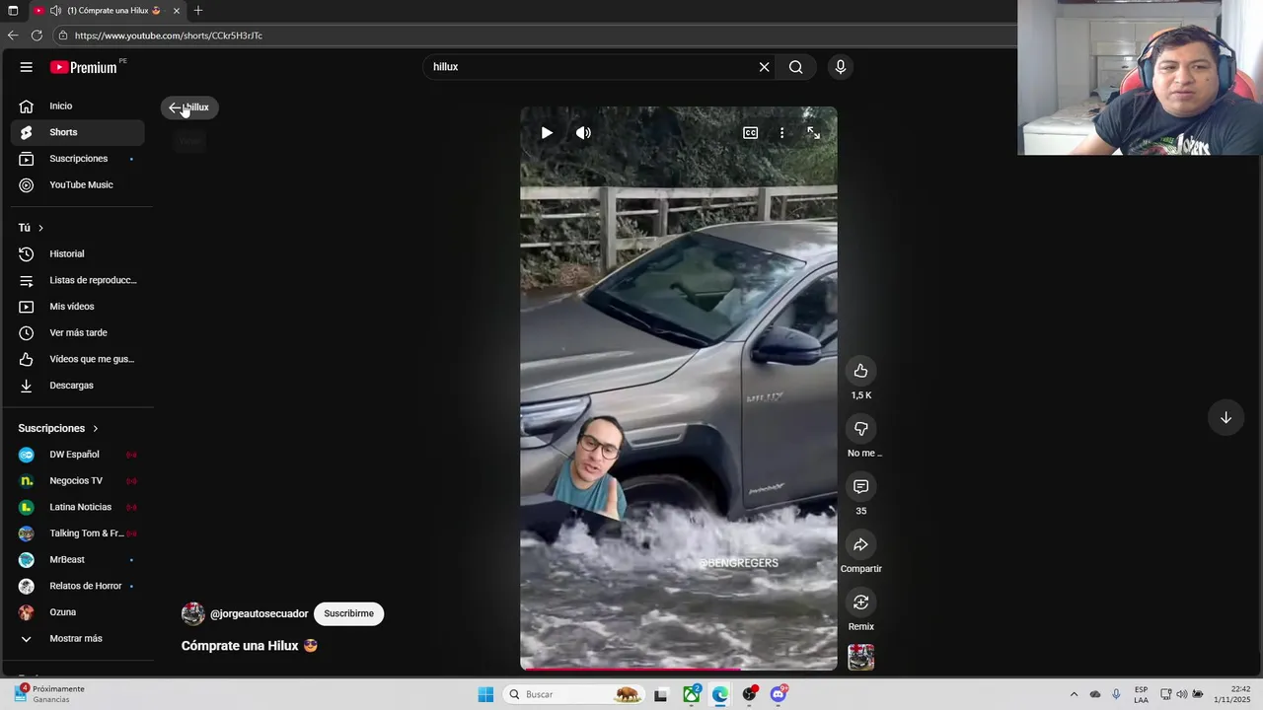
Task: Open Videos que me gustan
Action: [x=77, y=359]
